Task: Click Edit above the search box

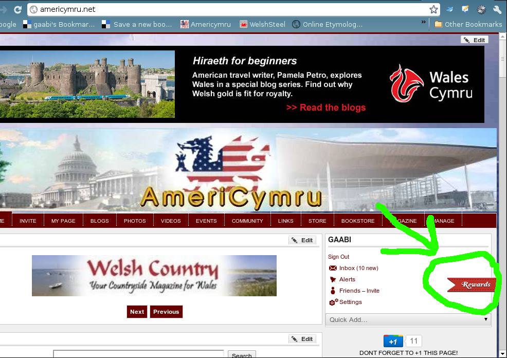Action: 302,339
